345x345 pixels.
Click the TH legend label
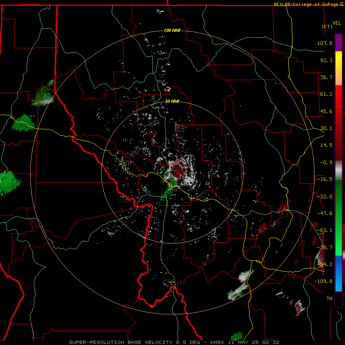point(329,299)
